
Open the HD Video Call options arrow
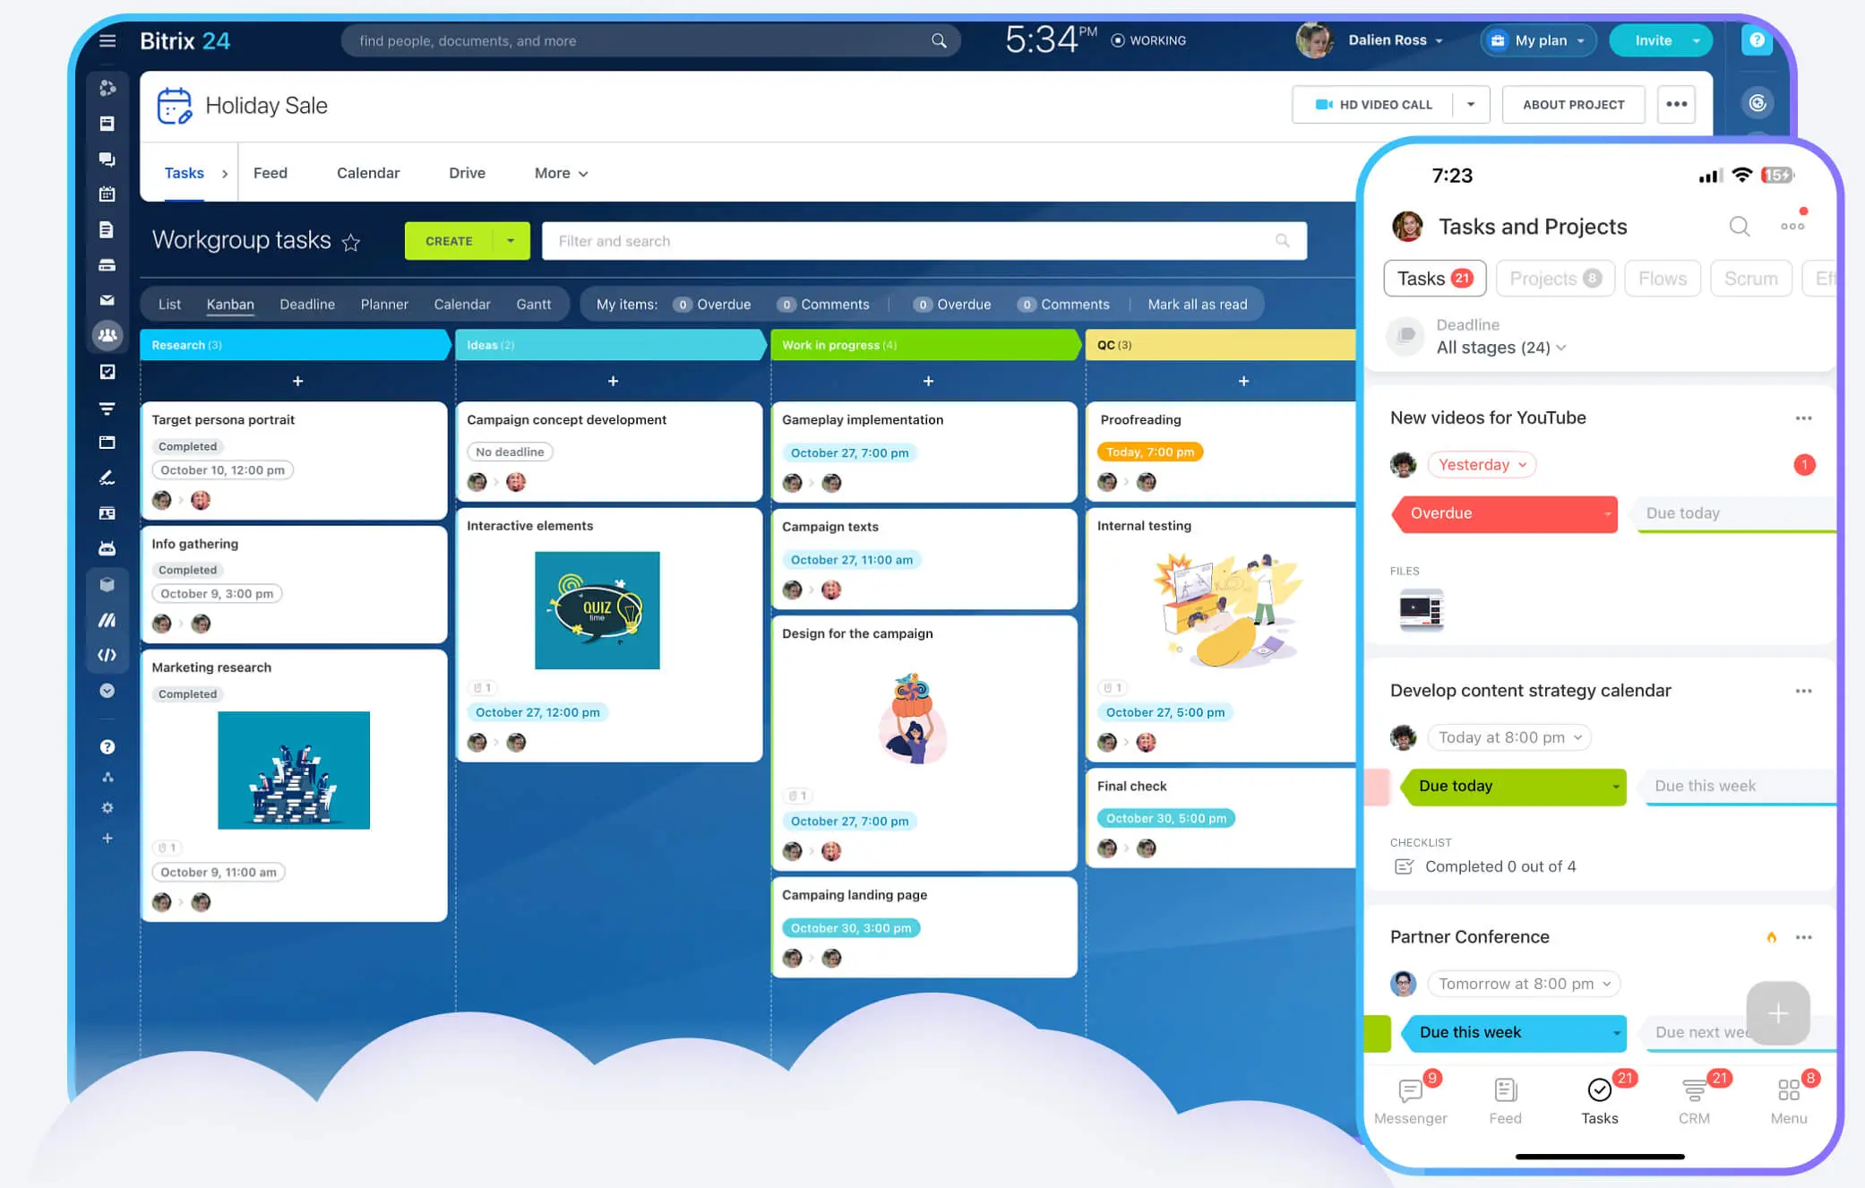coord(1471,105)
